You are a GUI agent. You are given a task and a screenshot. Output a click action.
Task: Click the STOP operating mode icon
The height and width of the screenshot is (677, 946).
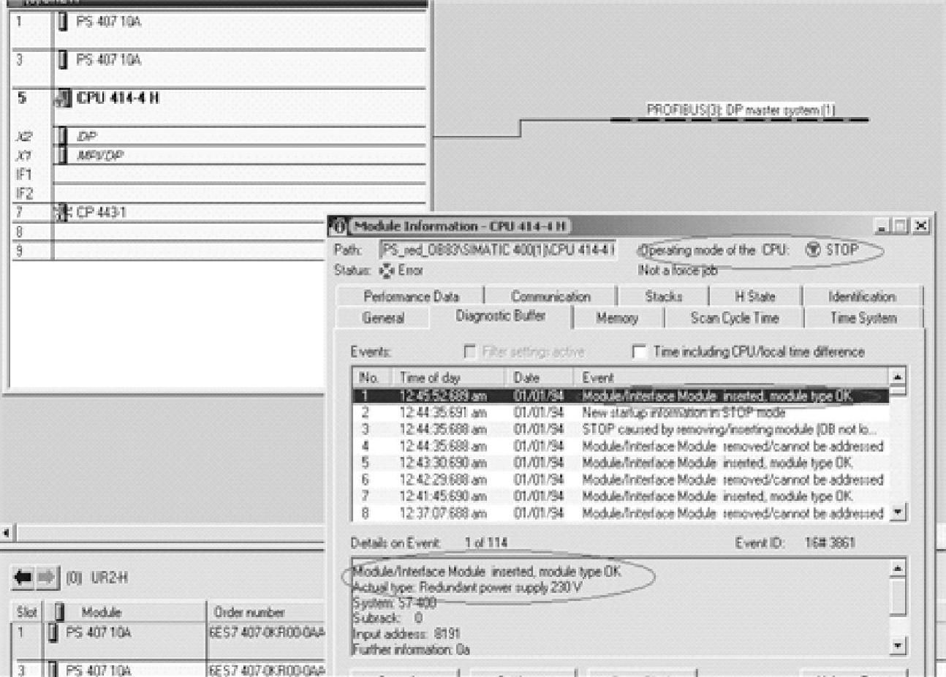[x=813, y=250]
